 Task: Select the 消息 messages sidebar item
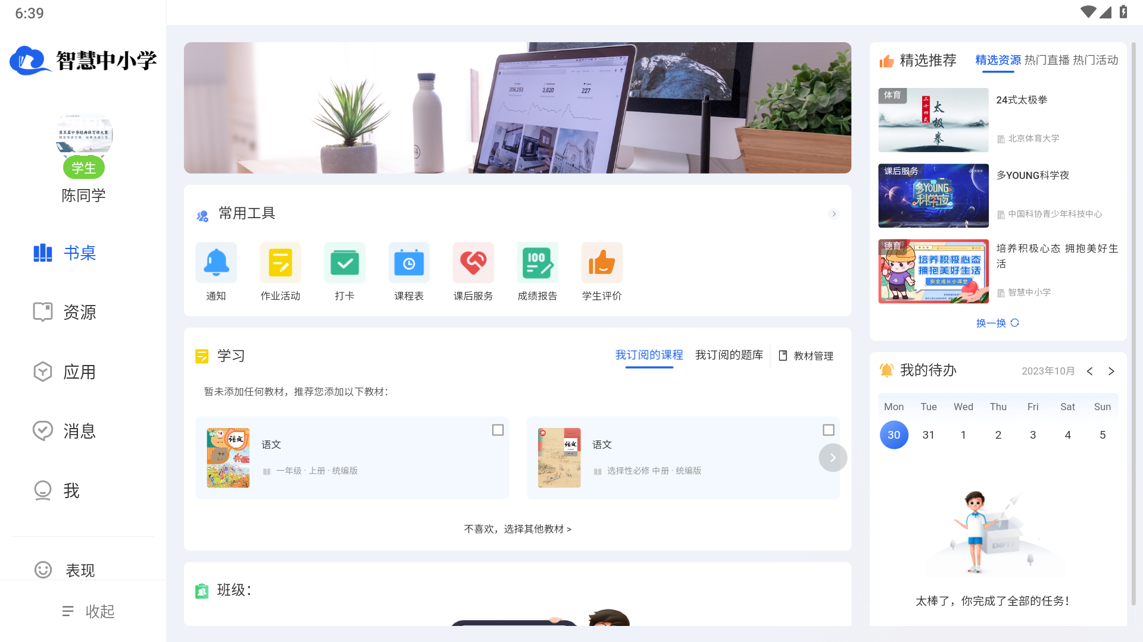[x=79, y=432]
